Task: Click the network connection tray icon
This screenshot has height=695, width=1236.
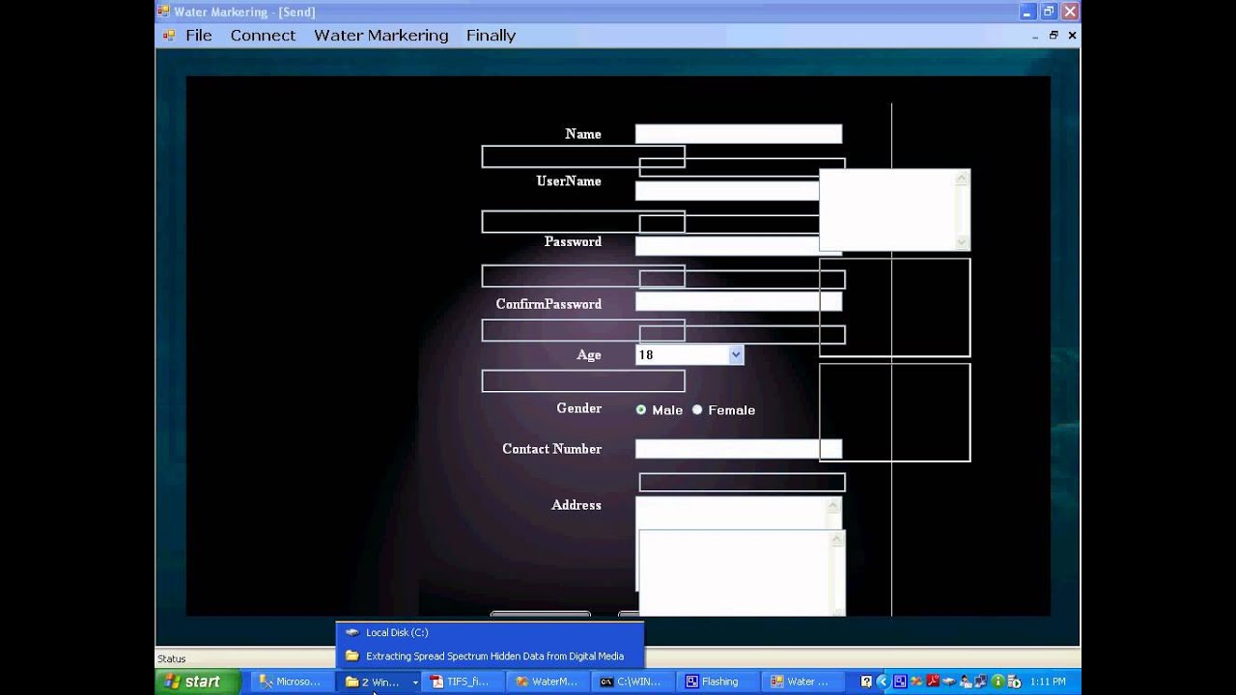Action: (x=982, y=681)
